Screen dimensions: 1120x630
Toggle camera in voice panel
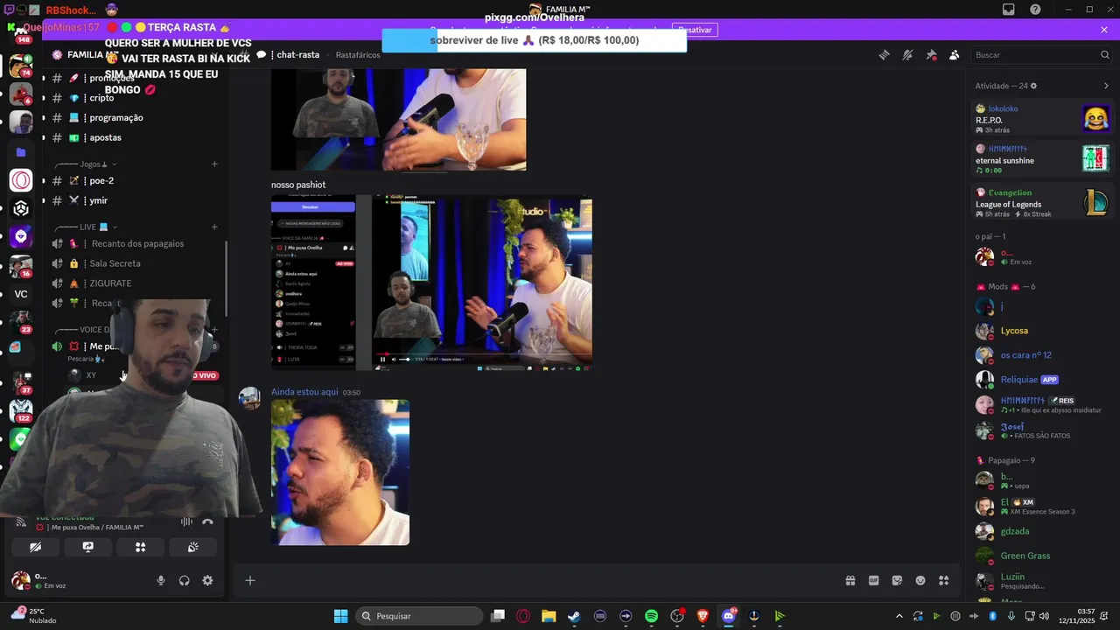point(36,547)
